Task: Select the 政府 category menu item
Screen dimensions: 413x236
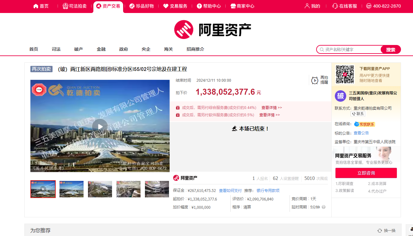Action: pyautogui.click(x=123, y=49)
